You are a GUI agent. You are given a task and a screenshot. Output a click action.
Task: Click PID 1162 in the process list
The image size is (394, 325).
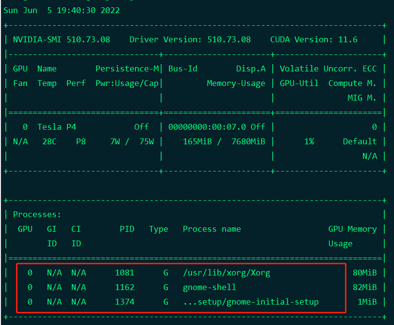coord(125,287)
